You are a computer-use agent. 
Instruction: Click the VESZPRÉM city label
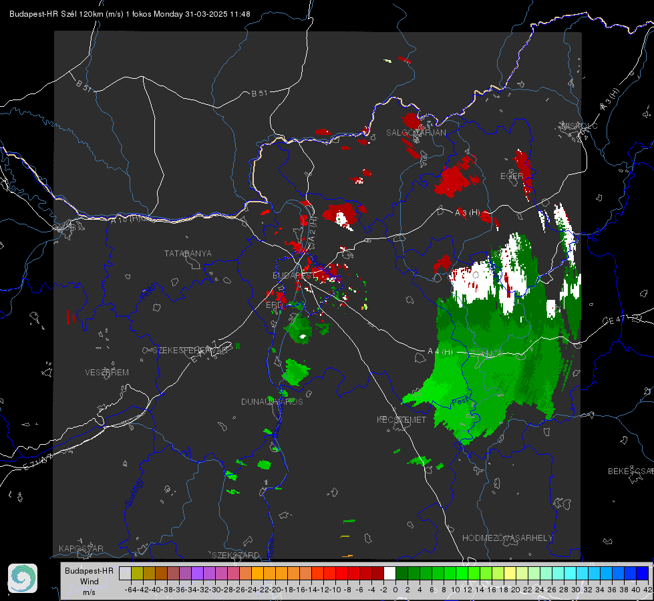(x=107, y=372)
